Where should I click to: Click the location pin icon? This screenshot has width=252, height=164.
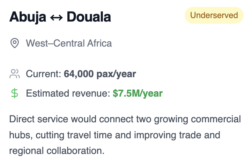(x=15, y=43)
